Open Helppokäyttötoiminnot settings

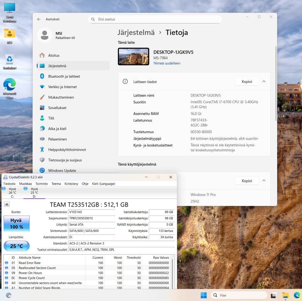[67, 150]
